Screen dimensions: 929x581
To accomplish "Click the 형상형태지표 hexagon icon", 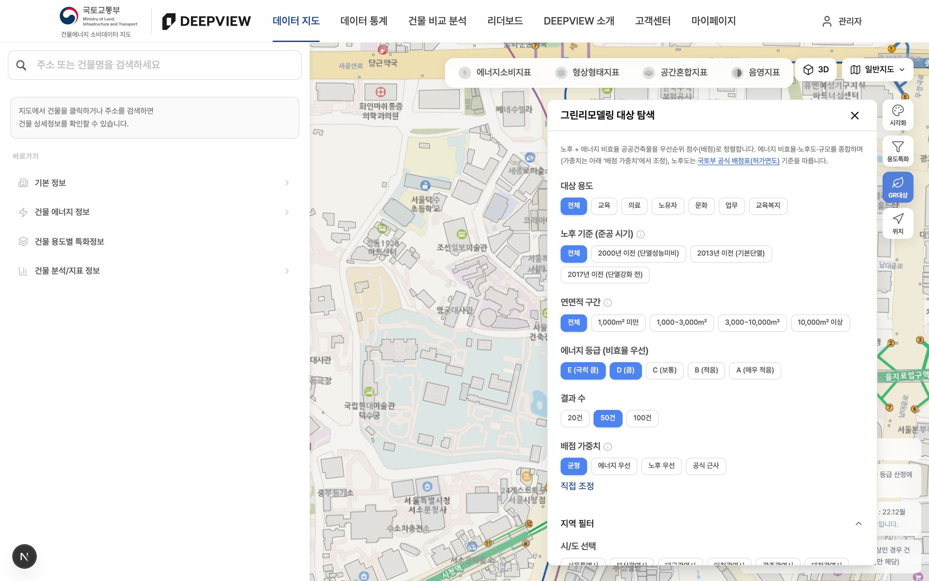I will pos(561,73).
